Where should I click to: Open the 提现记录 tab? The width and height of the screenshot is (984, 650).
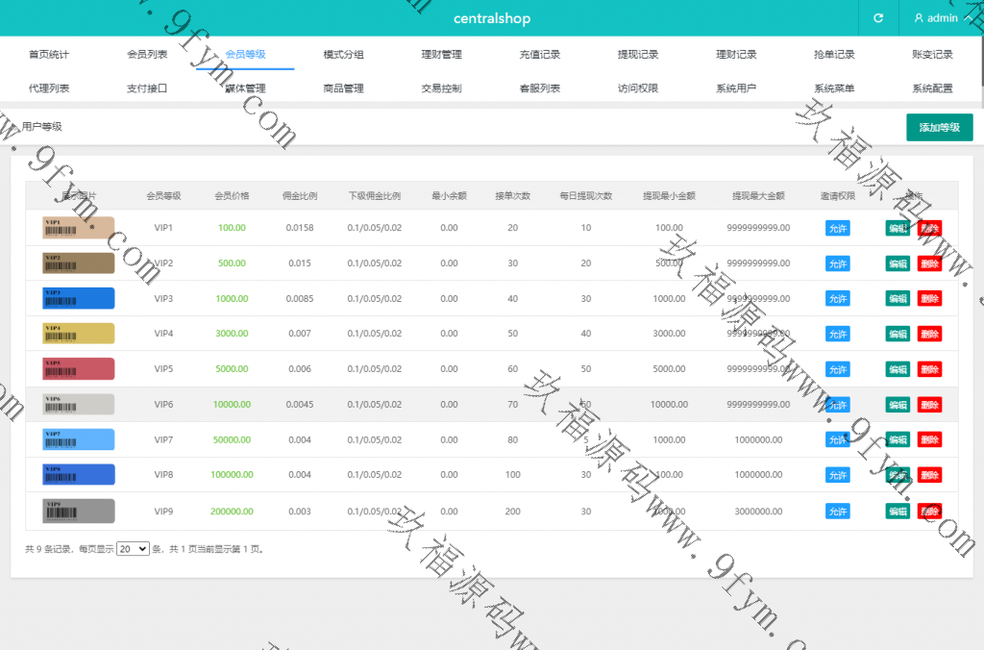[x=638, y=55]
